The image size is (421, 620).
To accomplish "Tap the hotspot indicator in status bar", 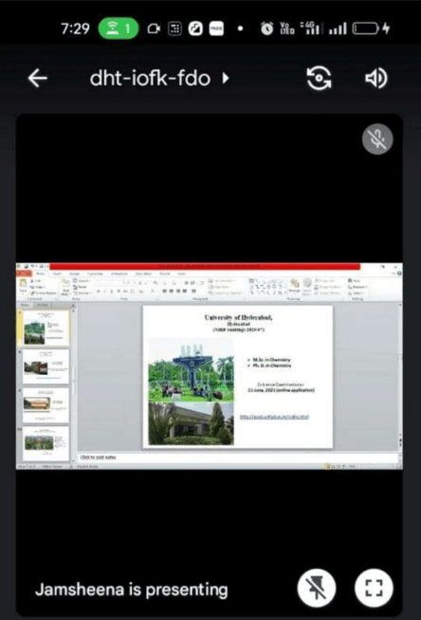I will pos(119,28).
